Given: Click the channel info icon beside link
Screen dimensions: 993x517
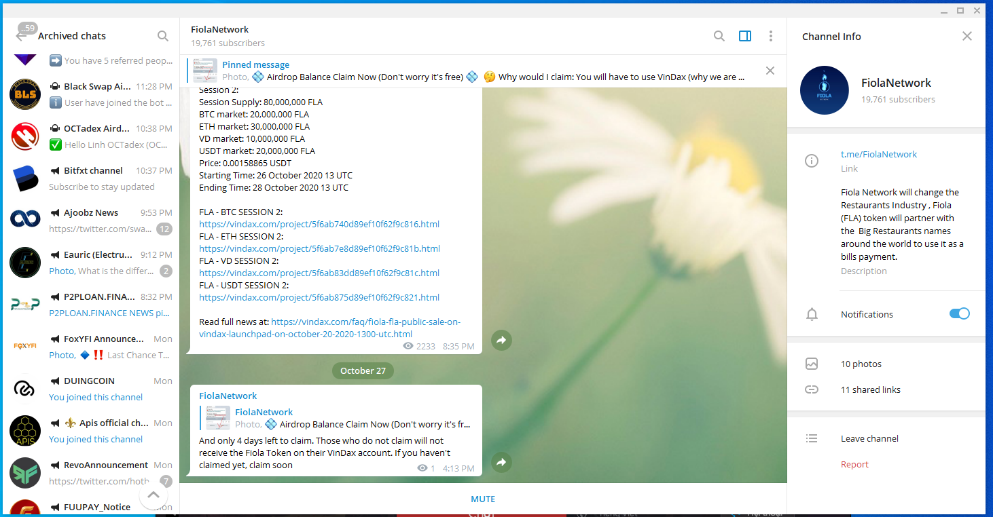Looking at the screenshot, I should 811,161.
